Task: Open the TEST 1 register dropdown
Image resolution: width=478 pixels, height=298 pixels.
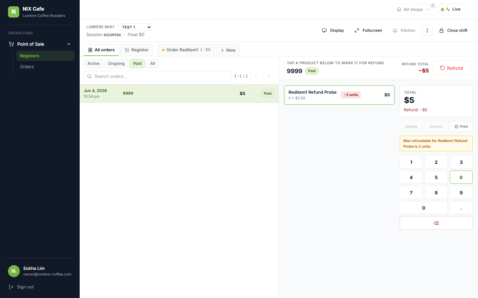Action: 135,27
